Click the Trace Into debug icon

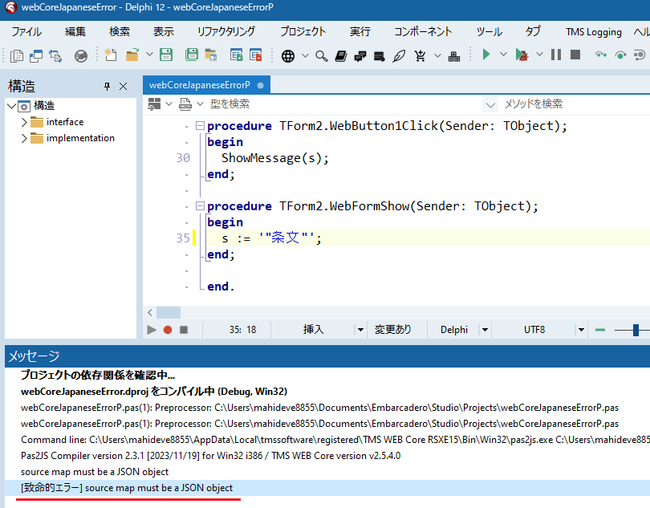click(600, 55)
